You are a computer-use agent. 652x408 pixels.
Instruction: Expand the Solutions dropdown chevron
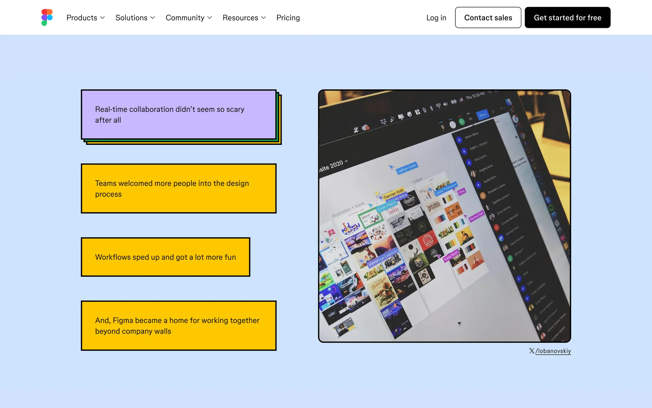(x=153, y=18)
